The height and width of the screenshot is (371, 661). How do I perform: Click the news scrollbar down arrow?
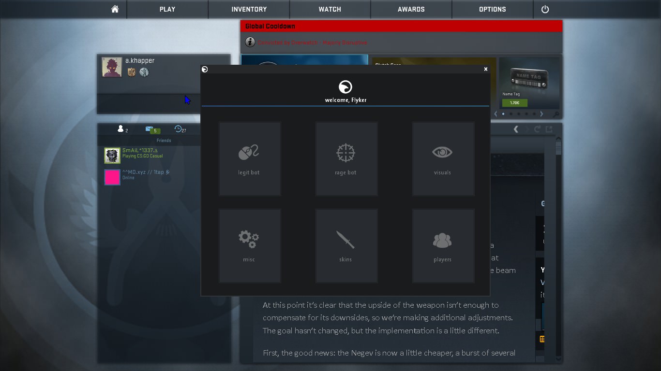558,359
